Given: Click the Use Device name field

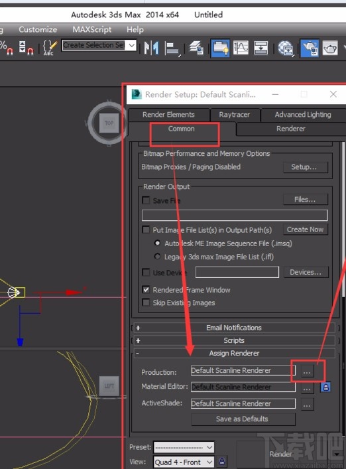Looking at the screenshot, I should tap(237, 273).
